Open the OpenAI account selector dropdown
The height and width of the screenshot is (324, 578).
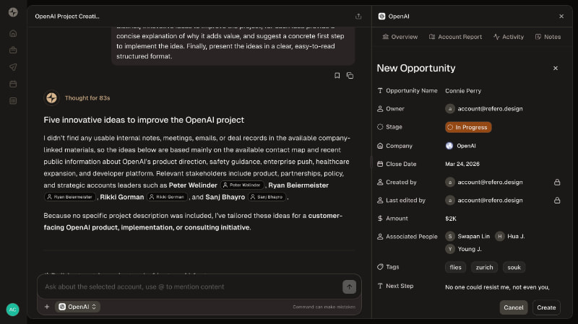[78, 307]
